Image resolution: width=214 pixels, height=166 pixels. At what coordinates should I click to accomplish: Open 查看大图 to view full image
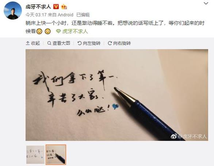(58, 43)
